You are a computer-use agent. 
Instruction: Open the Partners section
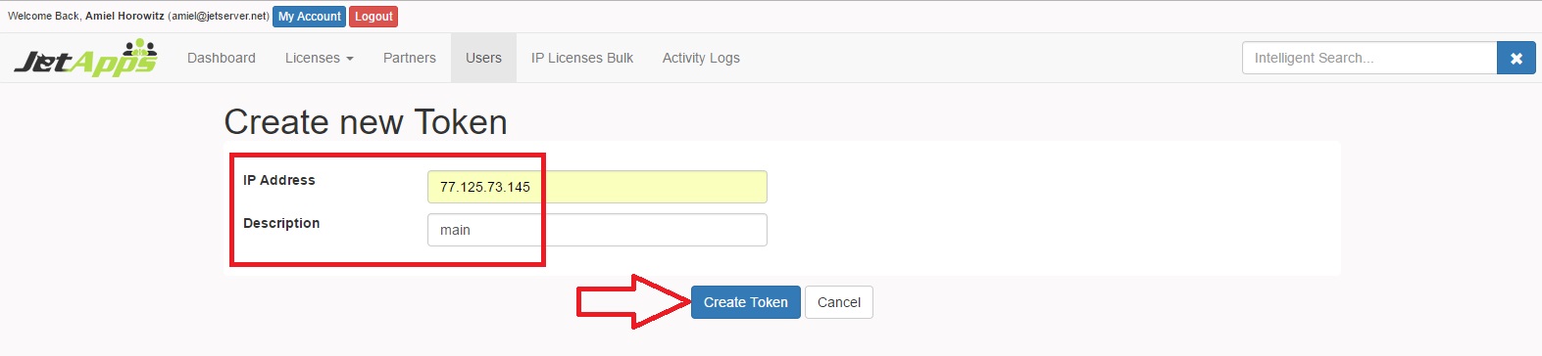(x=410, y=58)
